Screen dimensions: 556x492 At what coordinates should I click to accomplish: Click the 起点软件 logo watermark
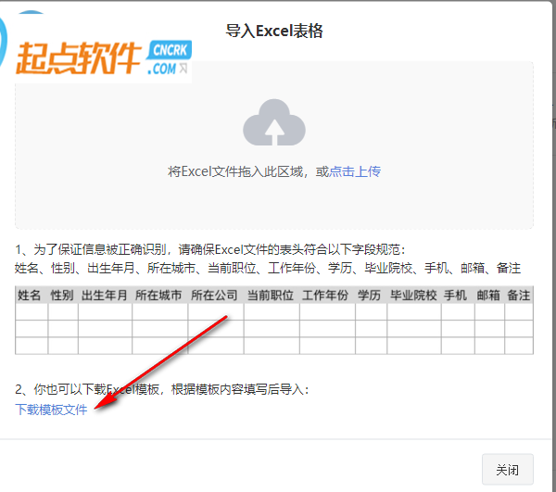(78, 58)
